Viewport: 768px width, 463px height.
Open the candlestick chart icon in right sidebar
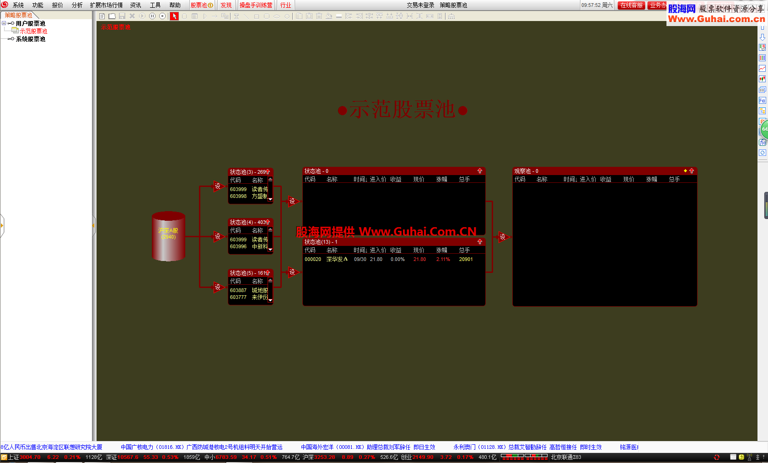763,79
